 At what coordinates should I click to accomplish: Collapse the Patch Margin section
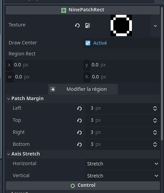click(9, 99)
